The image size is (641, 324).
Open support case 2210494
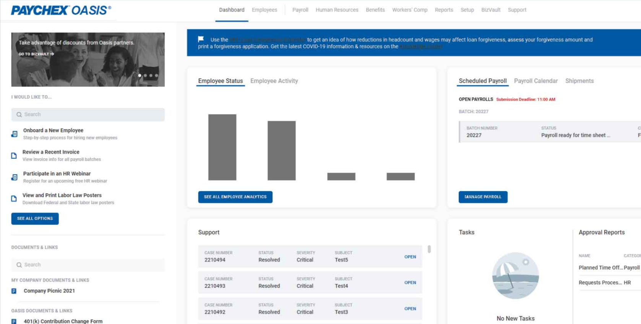(x=410, y=257)
